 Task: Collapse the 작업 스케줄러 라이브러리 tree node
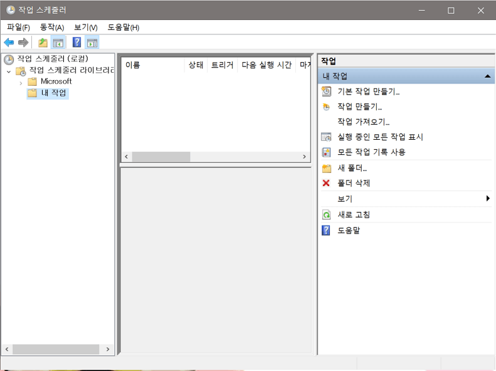pos(9,71)
